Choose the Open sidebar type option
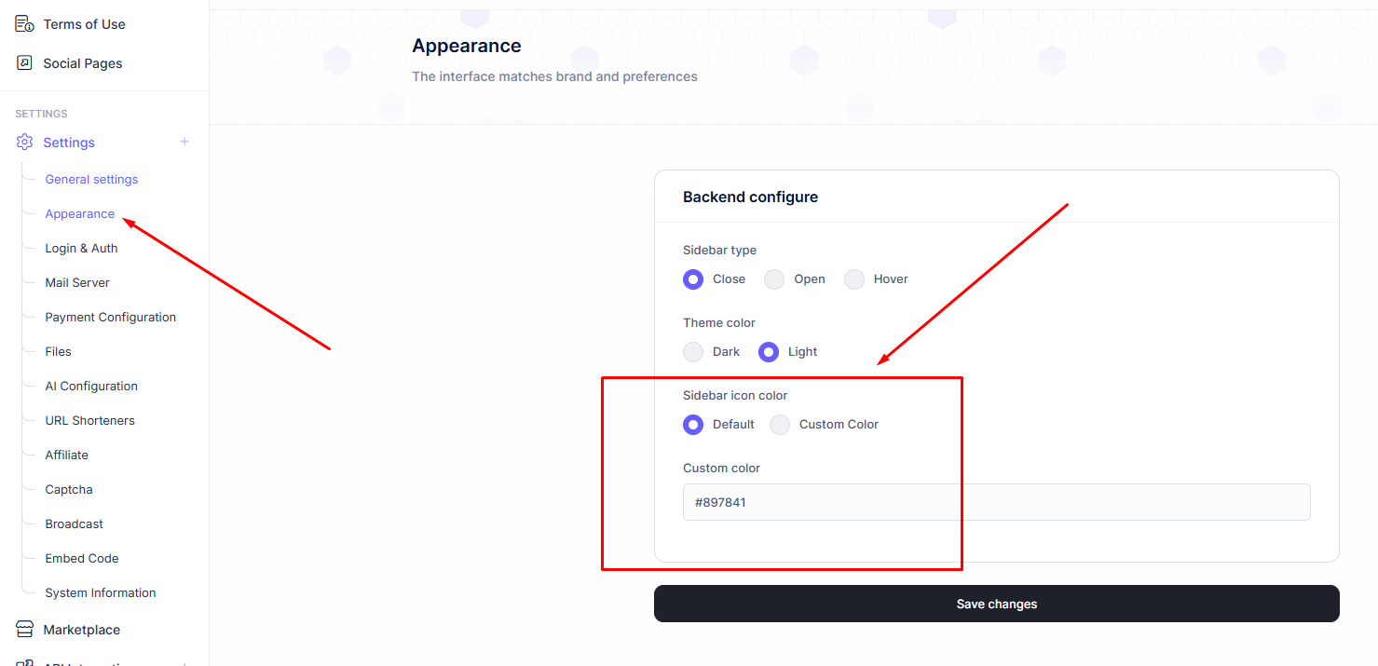The width and height of the screenshot is (1378, 666). [774, 279]
